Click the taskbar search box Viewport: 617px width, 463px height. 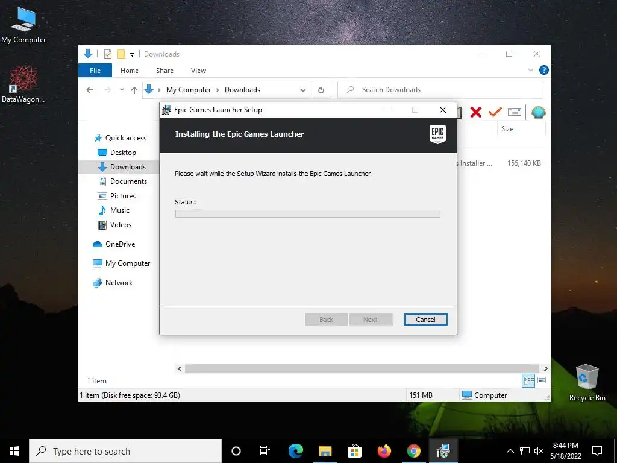pos(125,451)
